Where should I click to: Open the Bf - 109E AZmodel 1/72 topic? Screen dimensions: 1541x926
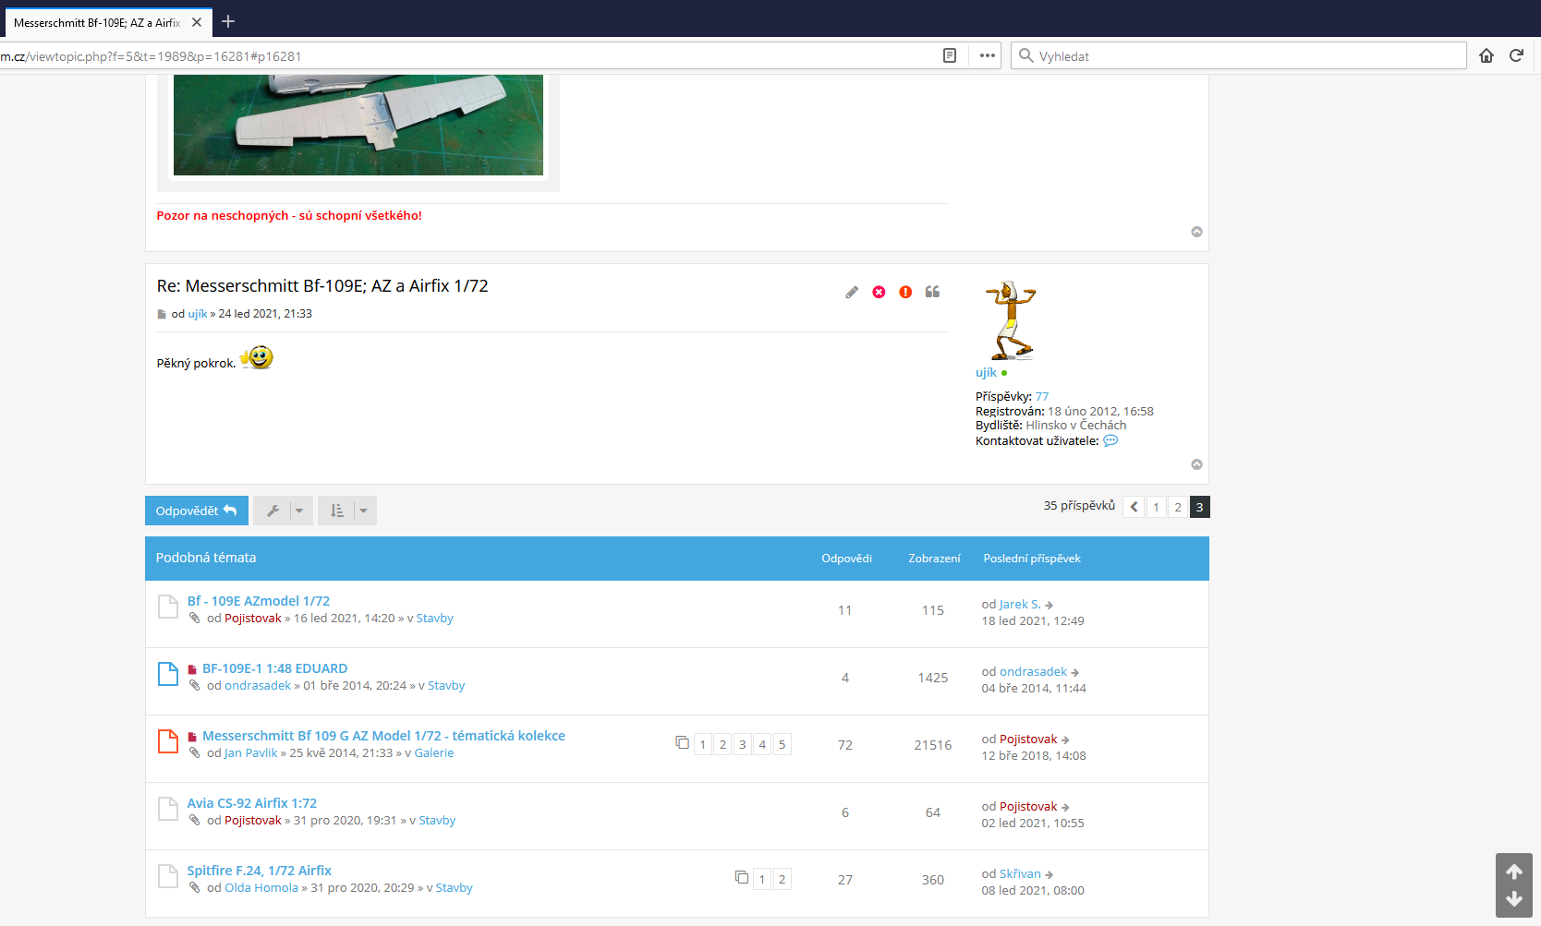258,601
